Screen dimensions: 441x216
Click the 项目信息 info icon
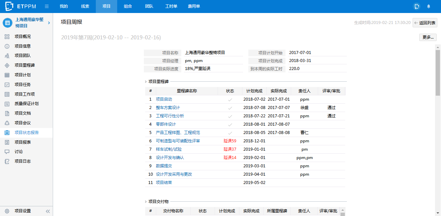tap(7, 46)
